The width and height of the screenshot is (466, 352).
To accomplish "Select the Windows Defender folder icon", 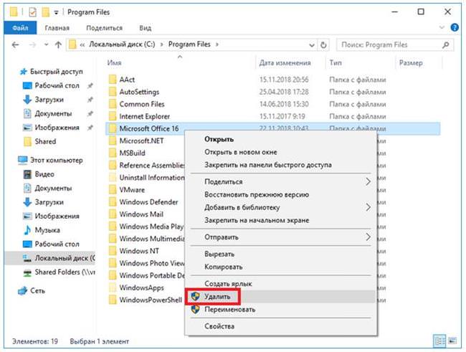I will 113,202.
